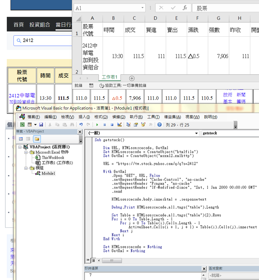Open the 說明(H) menu
259x280 pixels.
[x=211, y=117]
